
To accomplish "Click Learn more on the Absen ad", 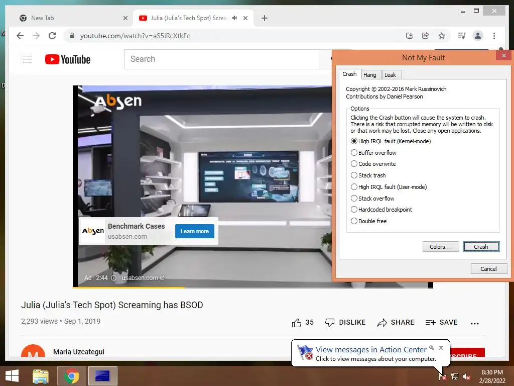I will click(195, 231).
